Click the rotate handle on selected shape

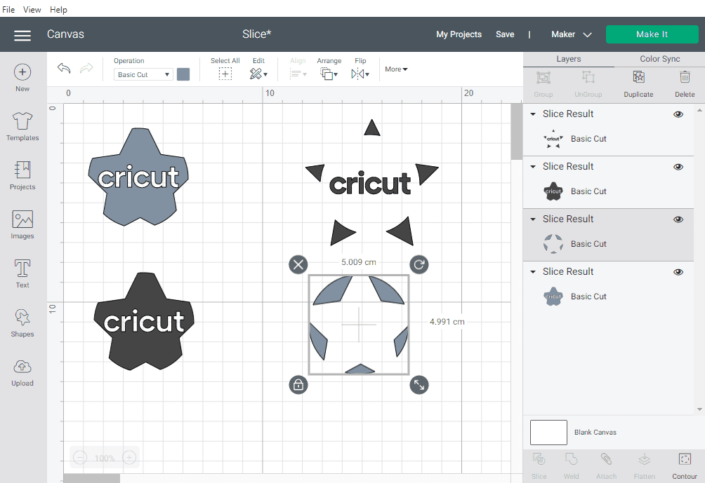419,264
